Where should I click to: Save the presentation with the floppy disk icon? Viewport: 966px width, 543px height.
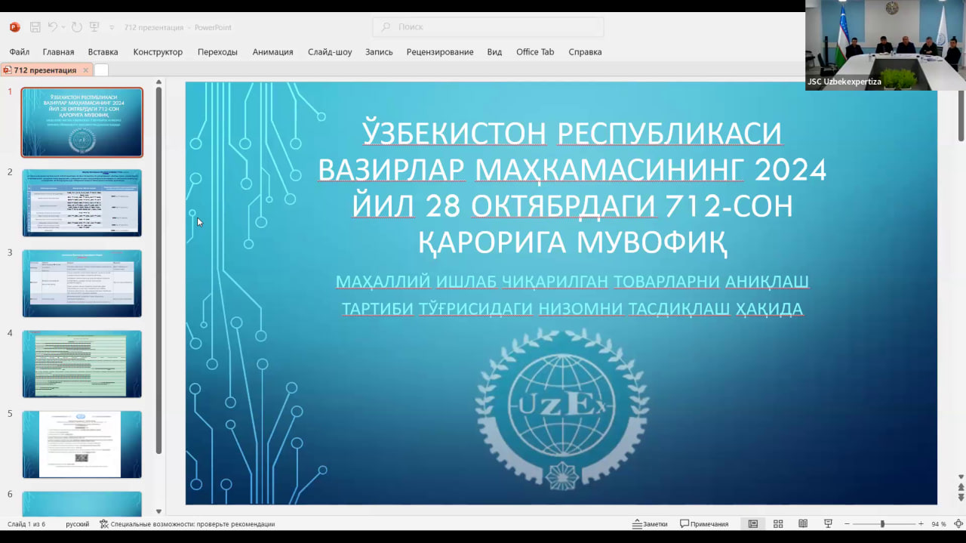click(x=35, y=27)
